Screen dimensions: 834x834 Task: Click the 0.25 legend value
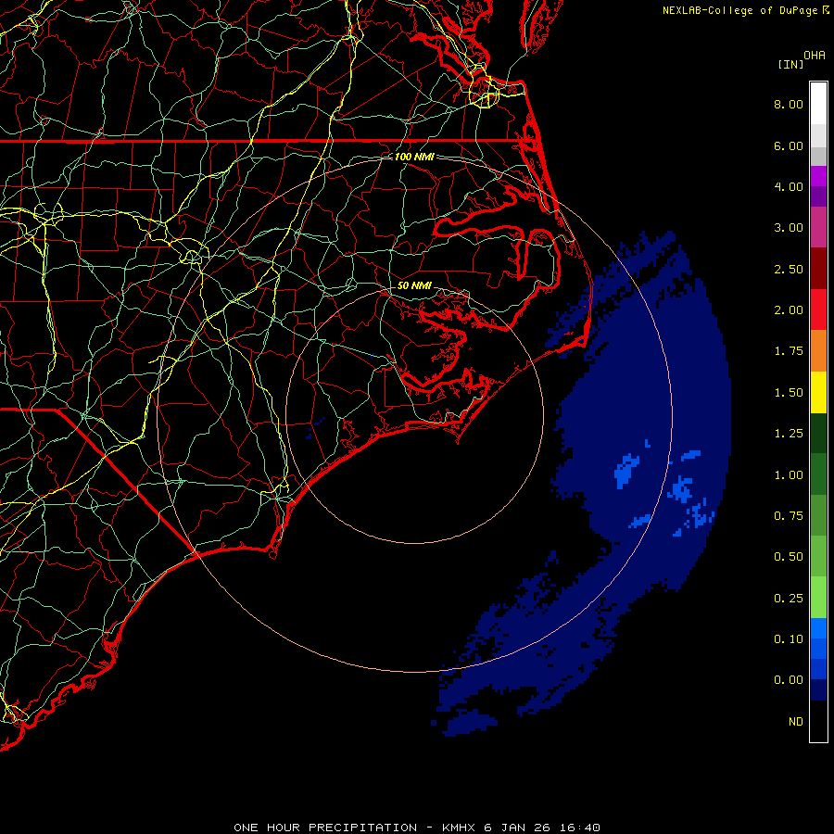pos(789,599)
